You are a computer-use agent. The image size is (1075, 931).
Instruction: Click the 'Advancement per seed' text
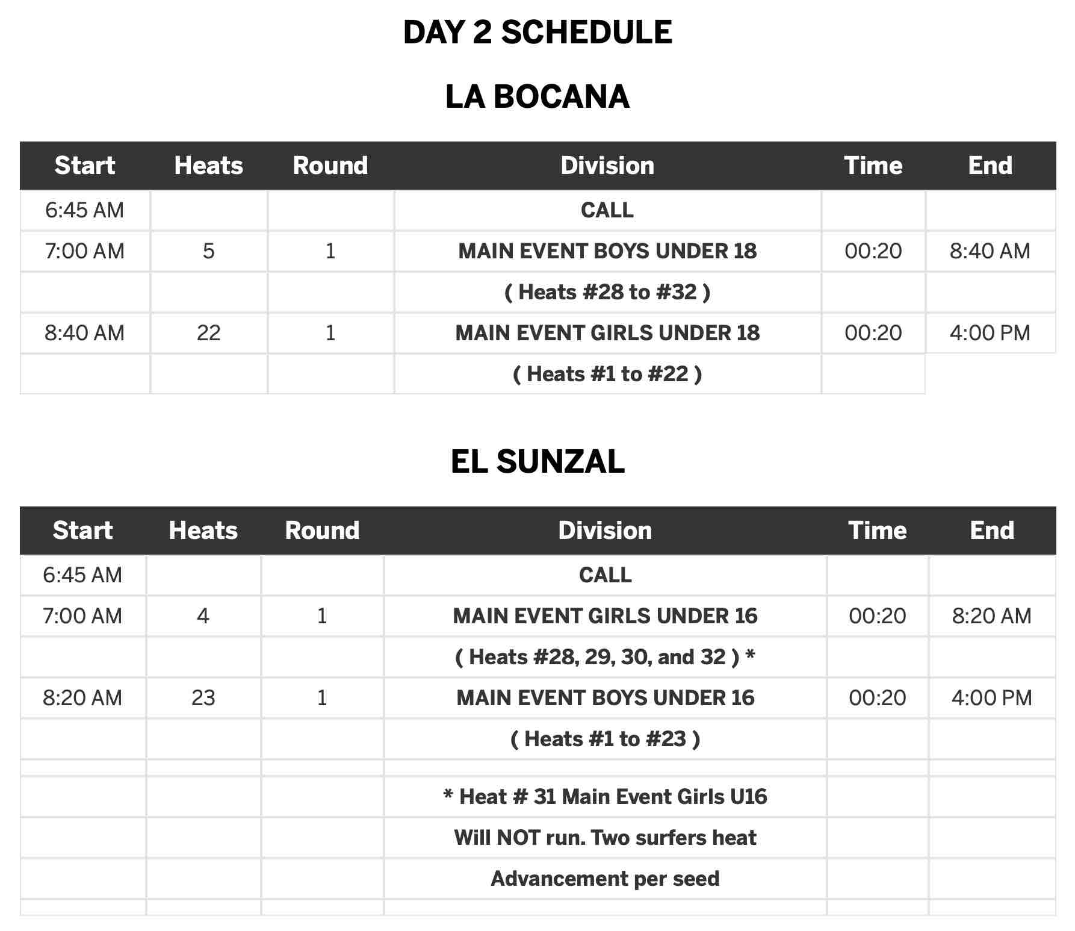point(605,879)
